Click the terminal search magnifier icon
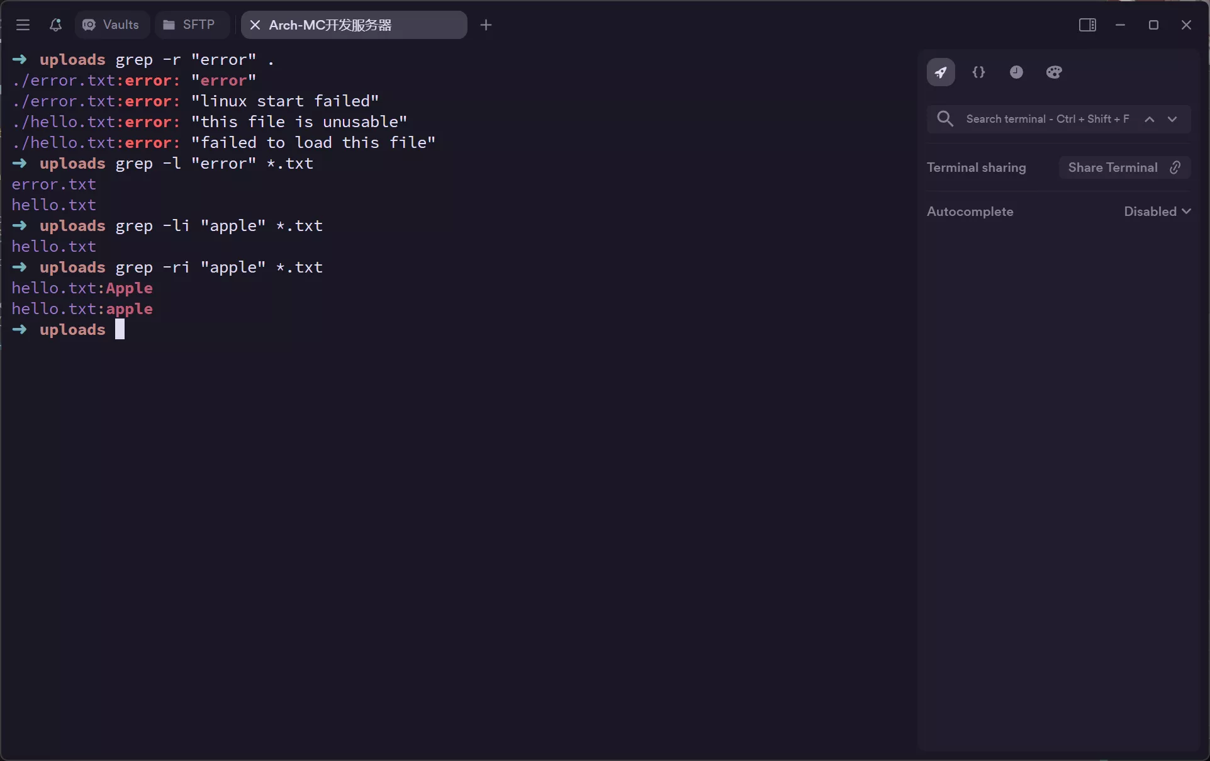1210x761 pixels. 944,119
